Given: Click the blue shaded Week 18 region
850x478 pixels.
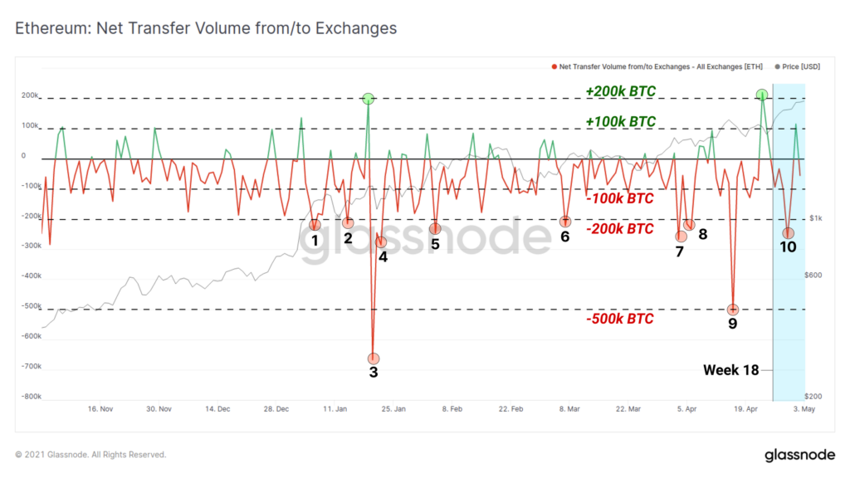Looking at the screenshot, I should [x=789, y=241].
